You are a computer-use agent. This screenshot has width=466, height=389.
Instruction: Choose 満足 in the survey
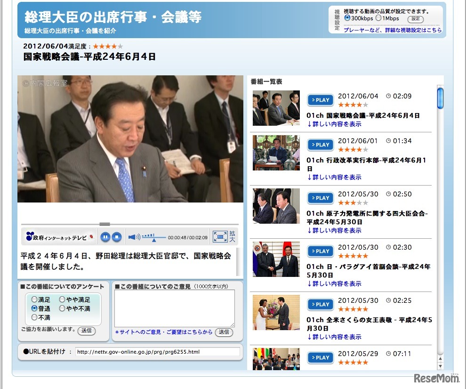(34, 299)
